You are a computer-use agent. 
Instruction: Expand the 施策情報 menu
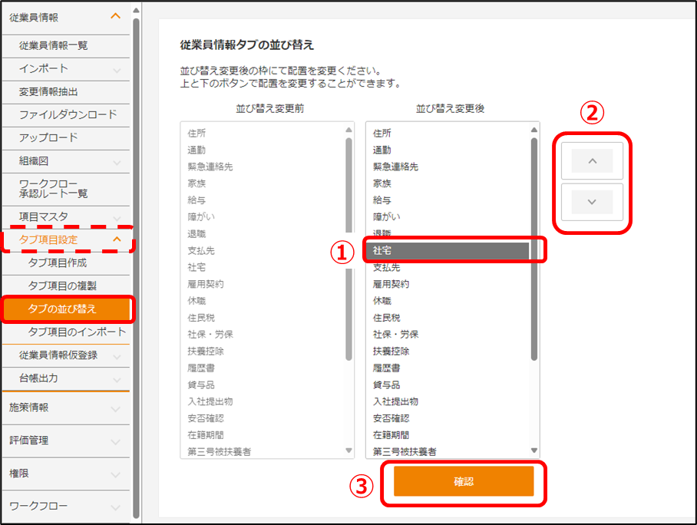coord(116,408)
